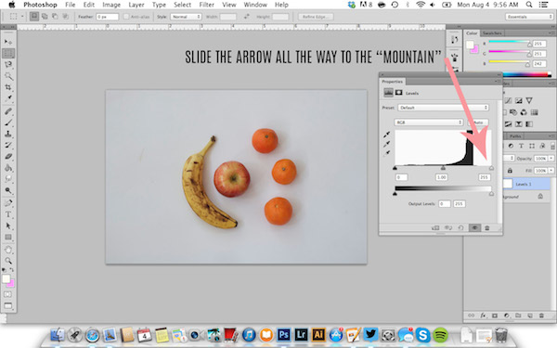Toggle Levels layer visibility eye in Properties
This screenshot has height=348, width=557.
474,228
